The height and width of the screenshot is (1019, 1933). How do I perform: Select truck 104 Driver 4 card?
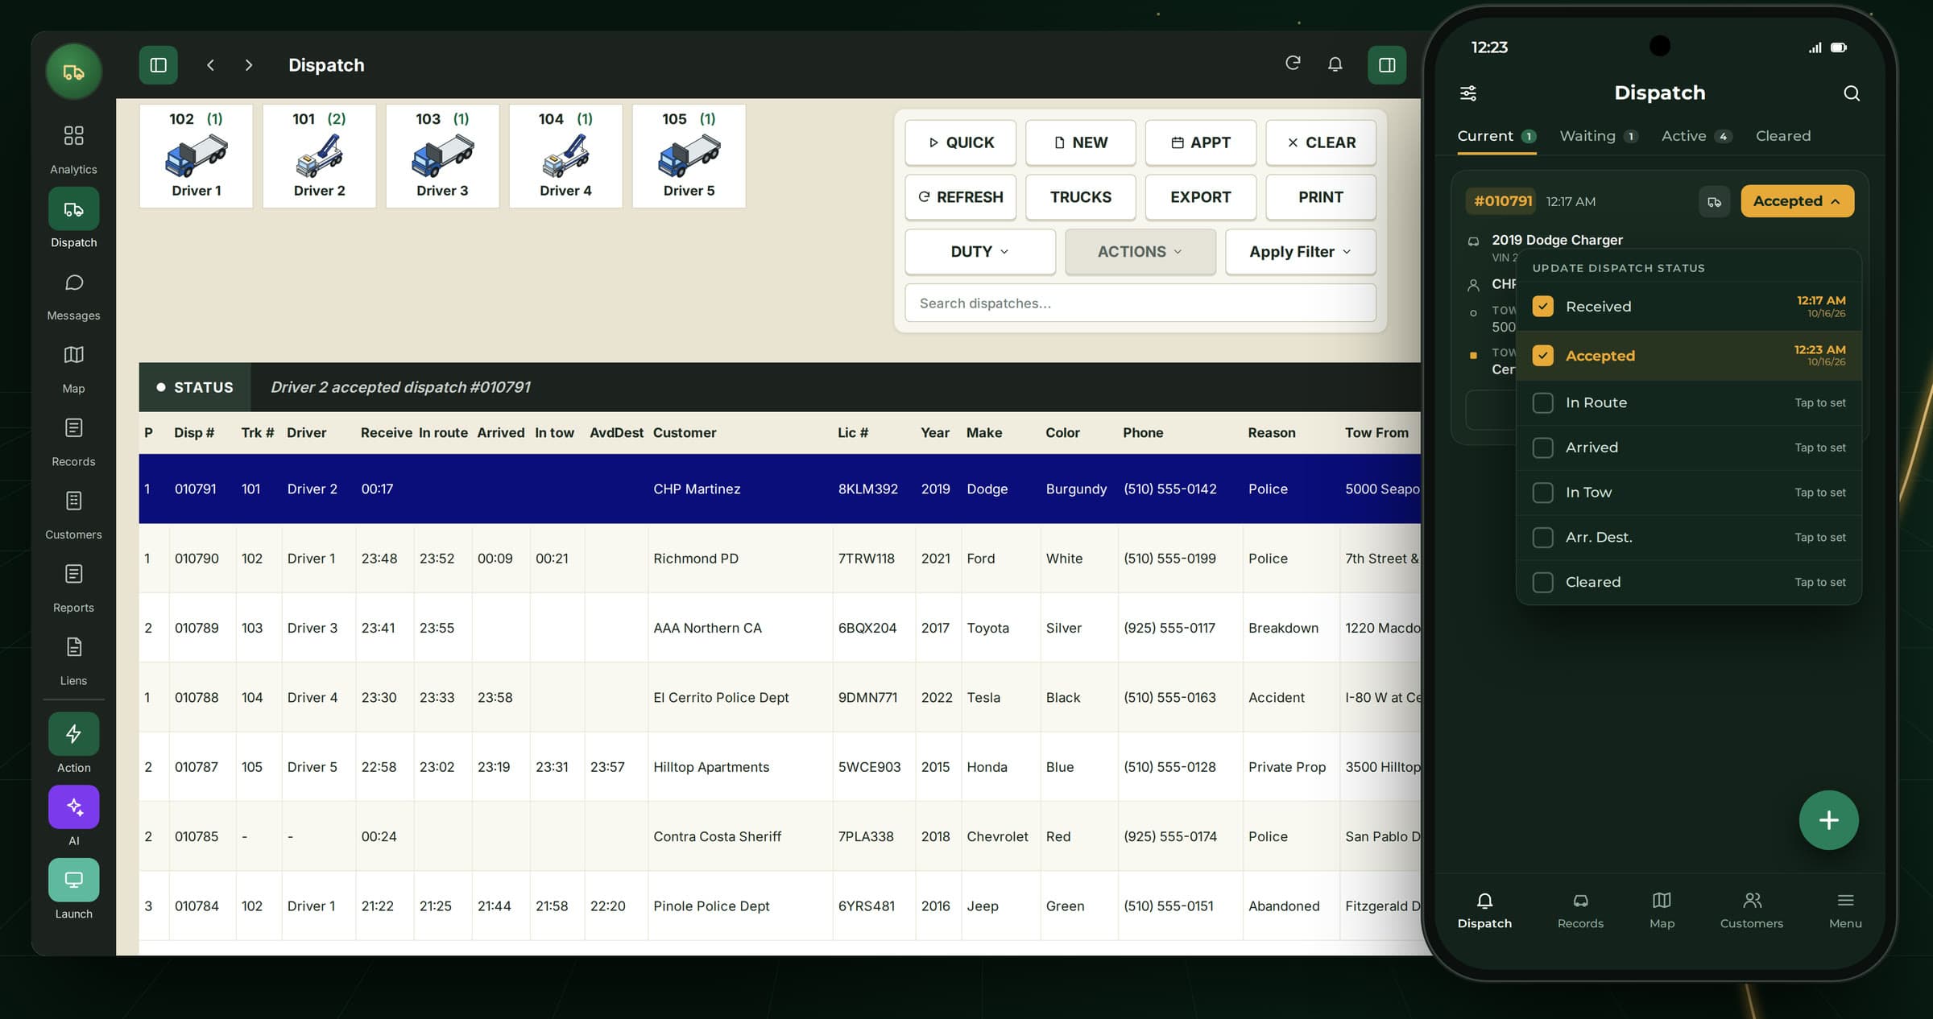(x=565, y=156)
